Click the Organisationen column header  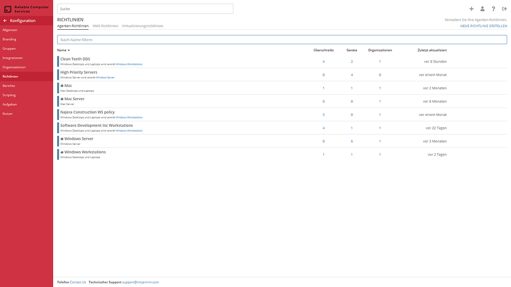[x=380, y=51]
